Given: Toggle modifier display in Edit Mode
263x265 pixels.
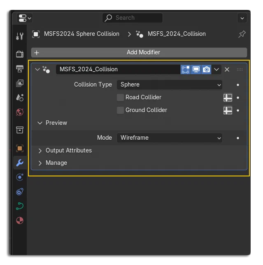Looking at the screenshot, I should (x=186, y=70).
